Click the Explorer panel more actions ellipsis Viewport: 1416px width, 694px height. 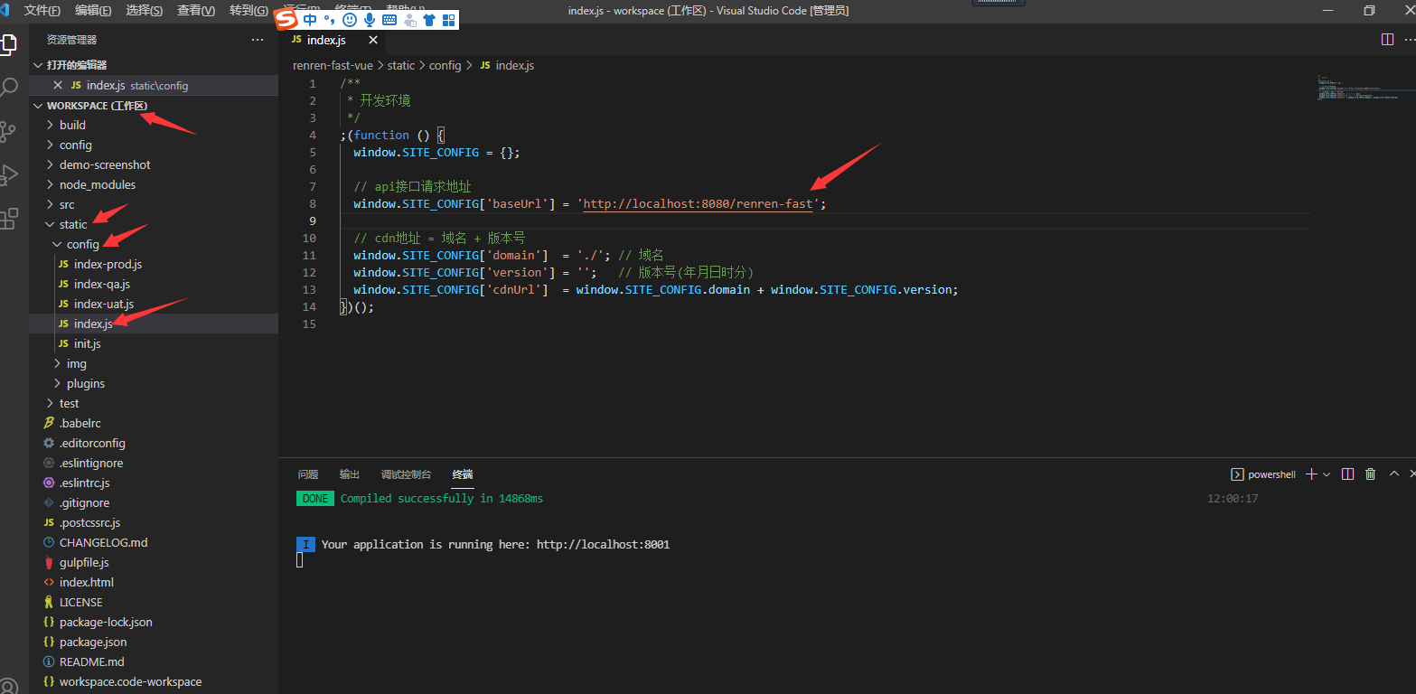coord(258,40)
